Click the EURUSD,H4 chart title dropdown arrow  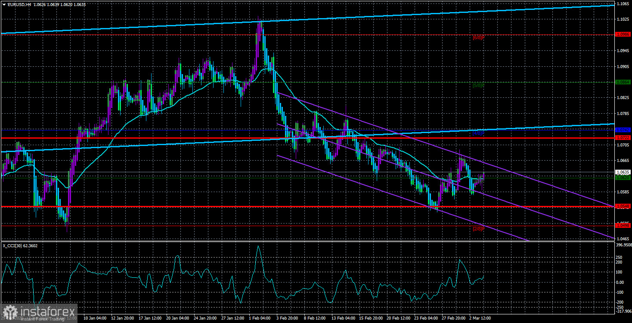click(x=3, y=4)
